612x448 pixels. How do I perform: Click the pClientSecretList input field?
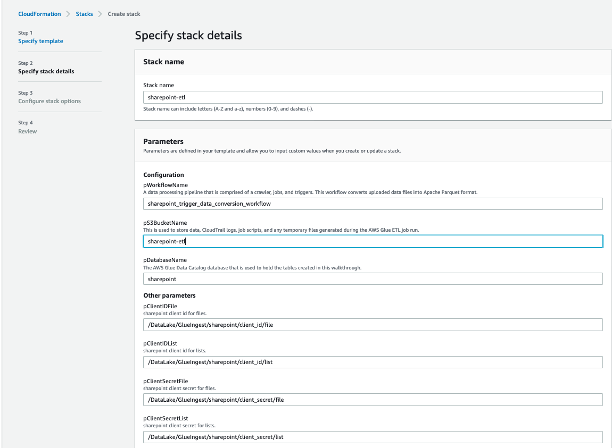(x=373, y=437)
